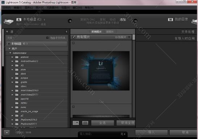Click the folder icon of .AndroidStudio2.2
The width and height of the screenshot is (198, 139).
coord(17,61)
